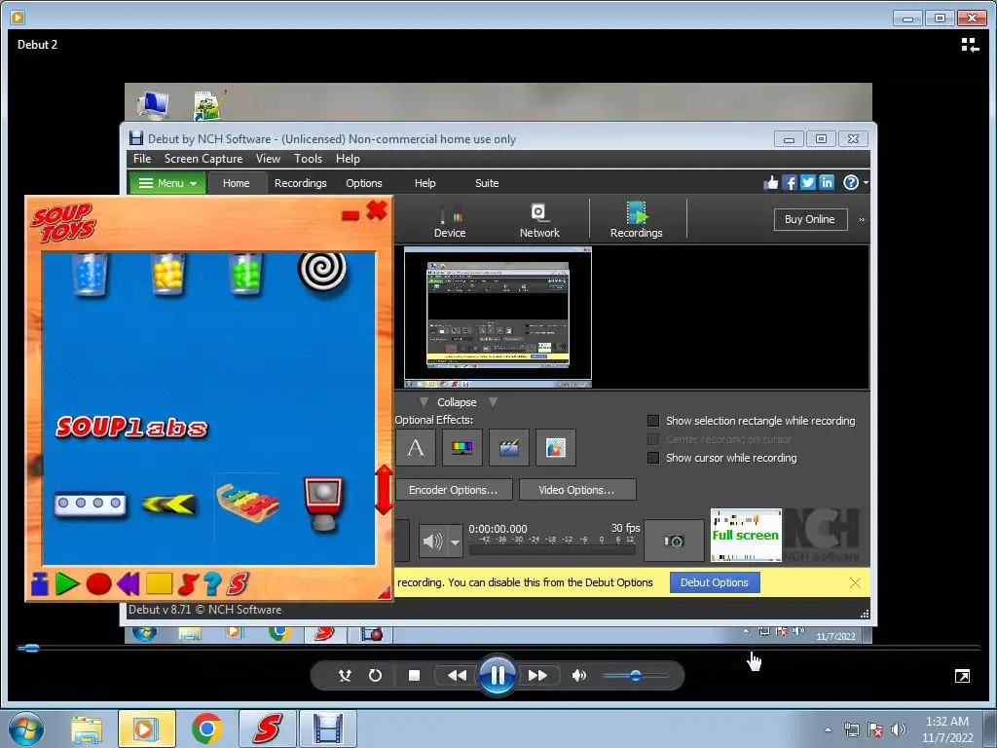The height and width of the screenshot is (748, 997).
Task: Click the green play triangle in Soup Toys
Action: pos(67,583)
